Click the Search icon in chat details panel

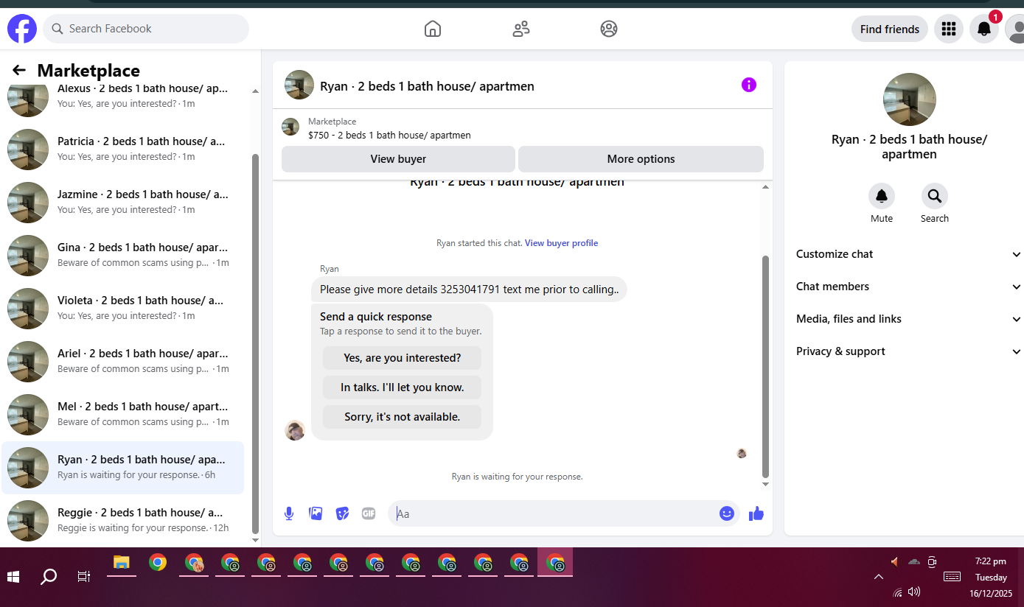click(935, 196)
